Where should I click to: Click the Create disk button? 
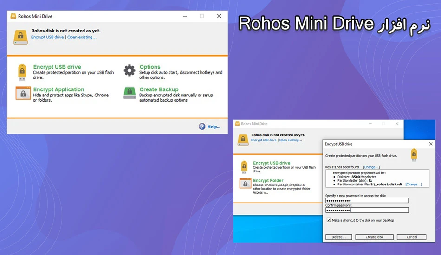coord(374,237)
